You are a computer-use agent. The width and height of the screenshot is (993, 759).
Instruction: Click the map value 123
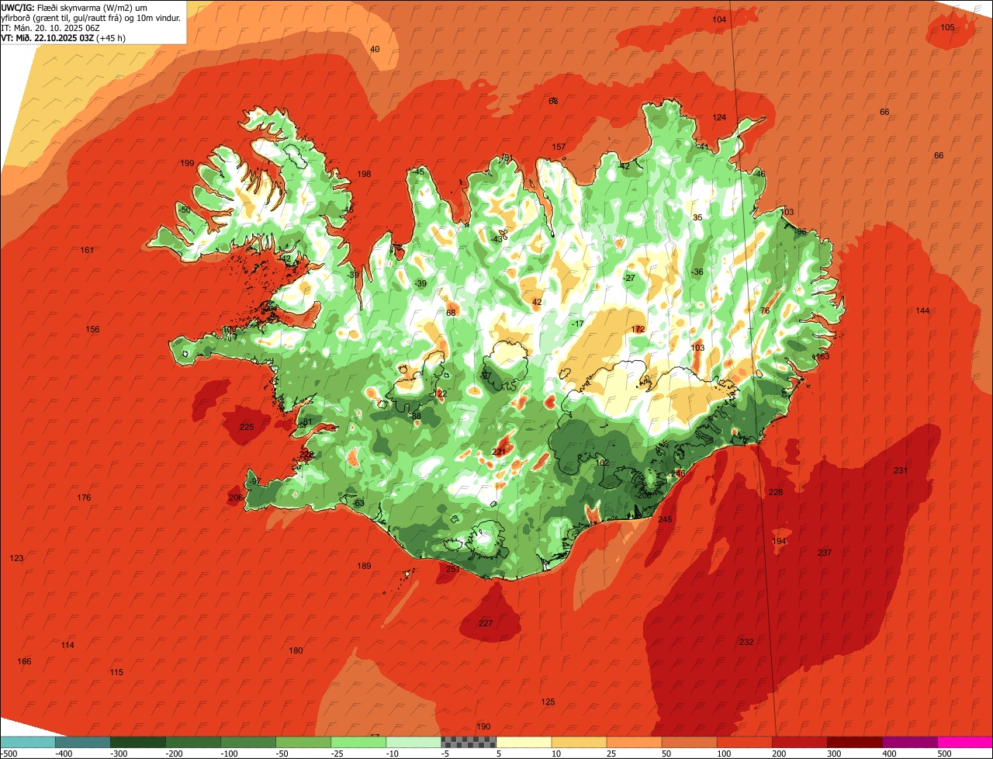(x=16, y=558)
